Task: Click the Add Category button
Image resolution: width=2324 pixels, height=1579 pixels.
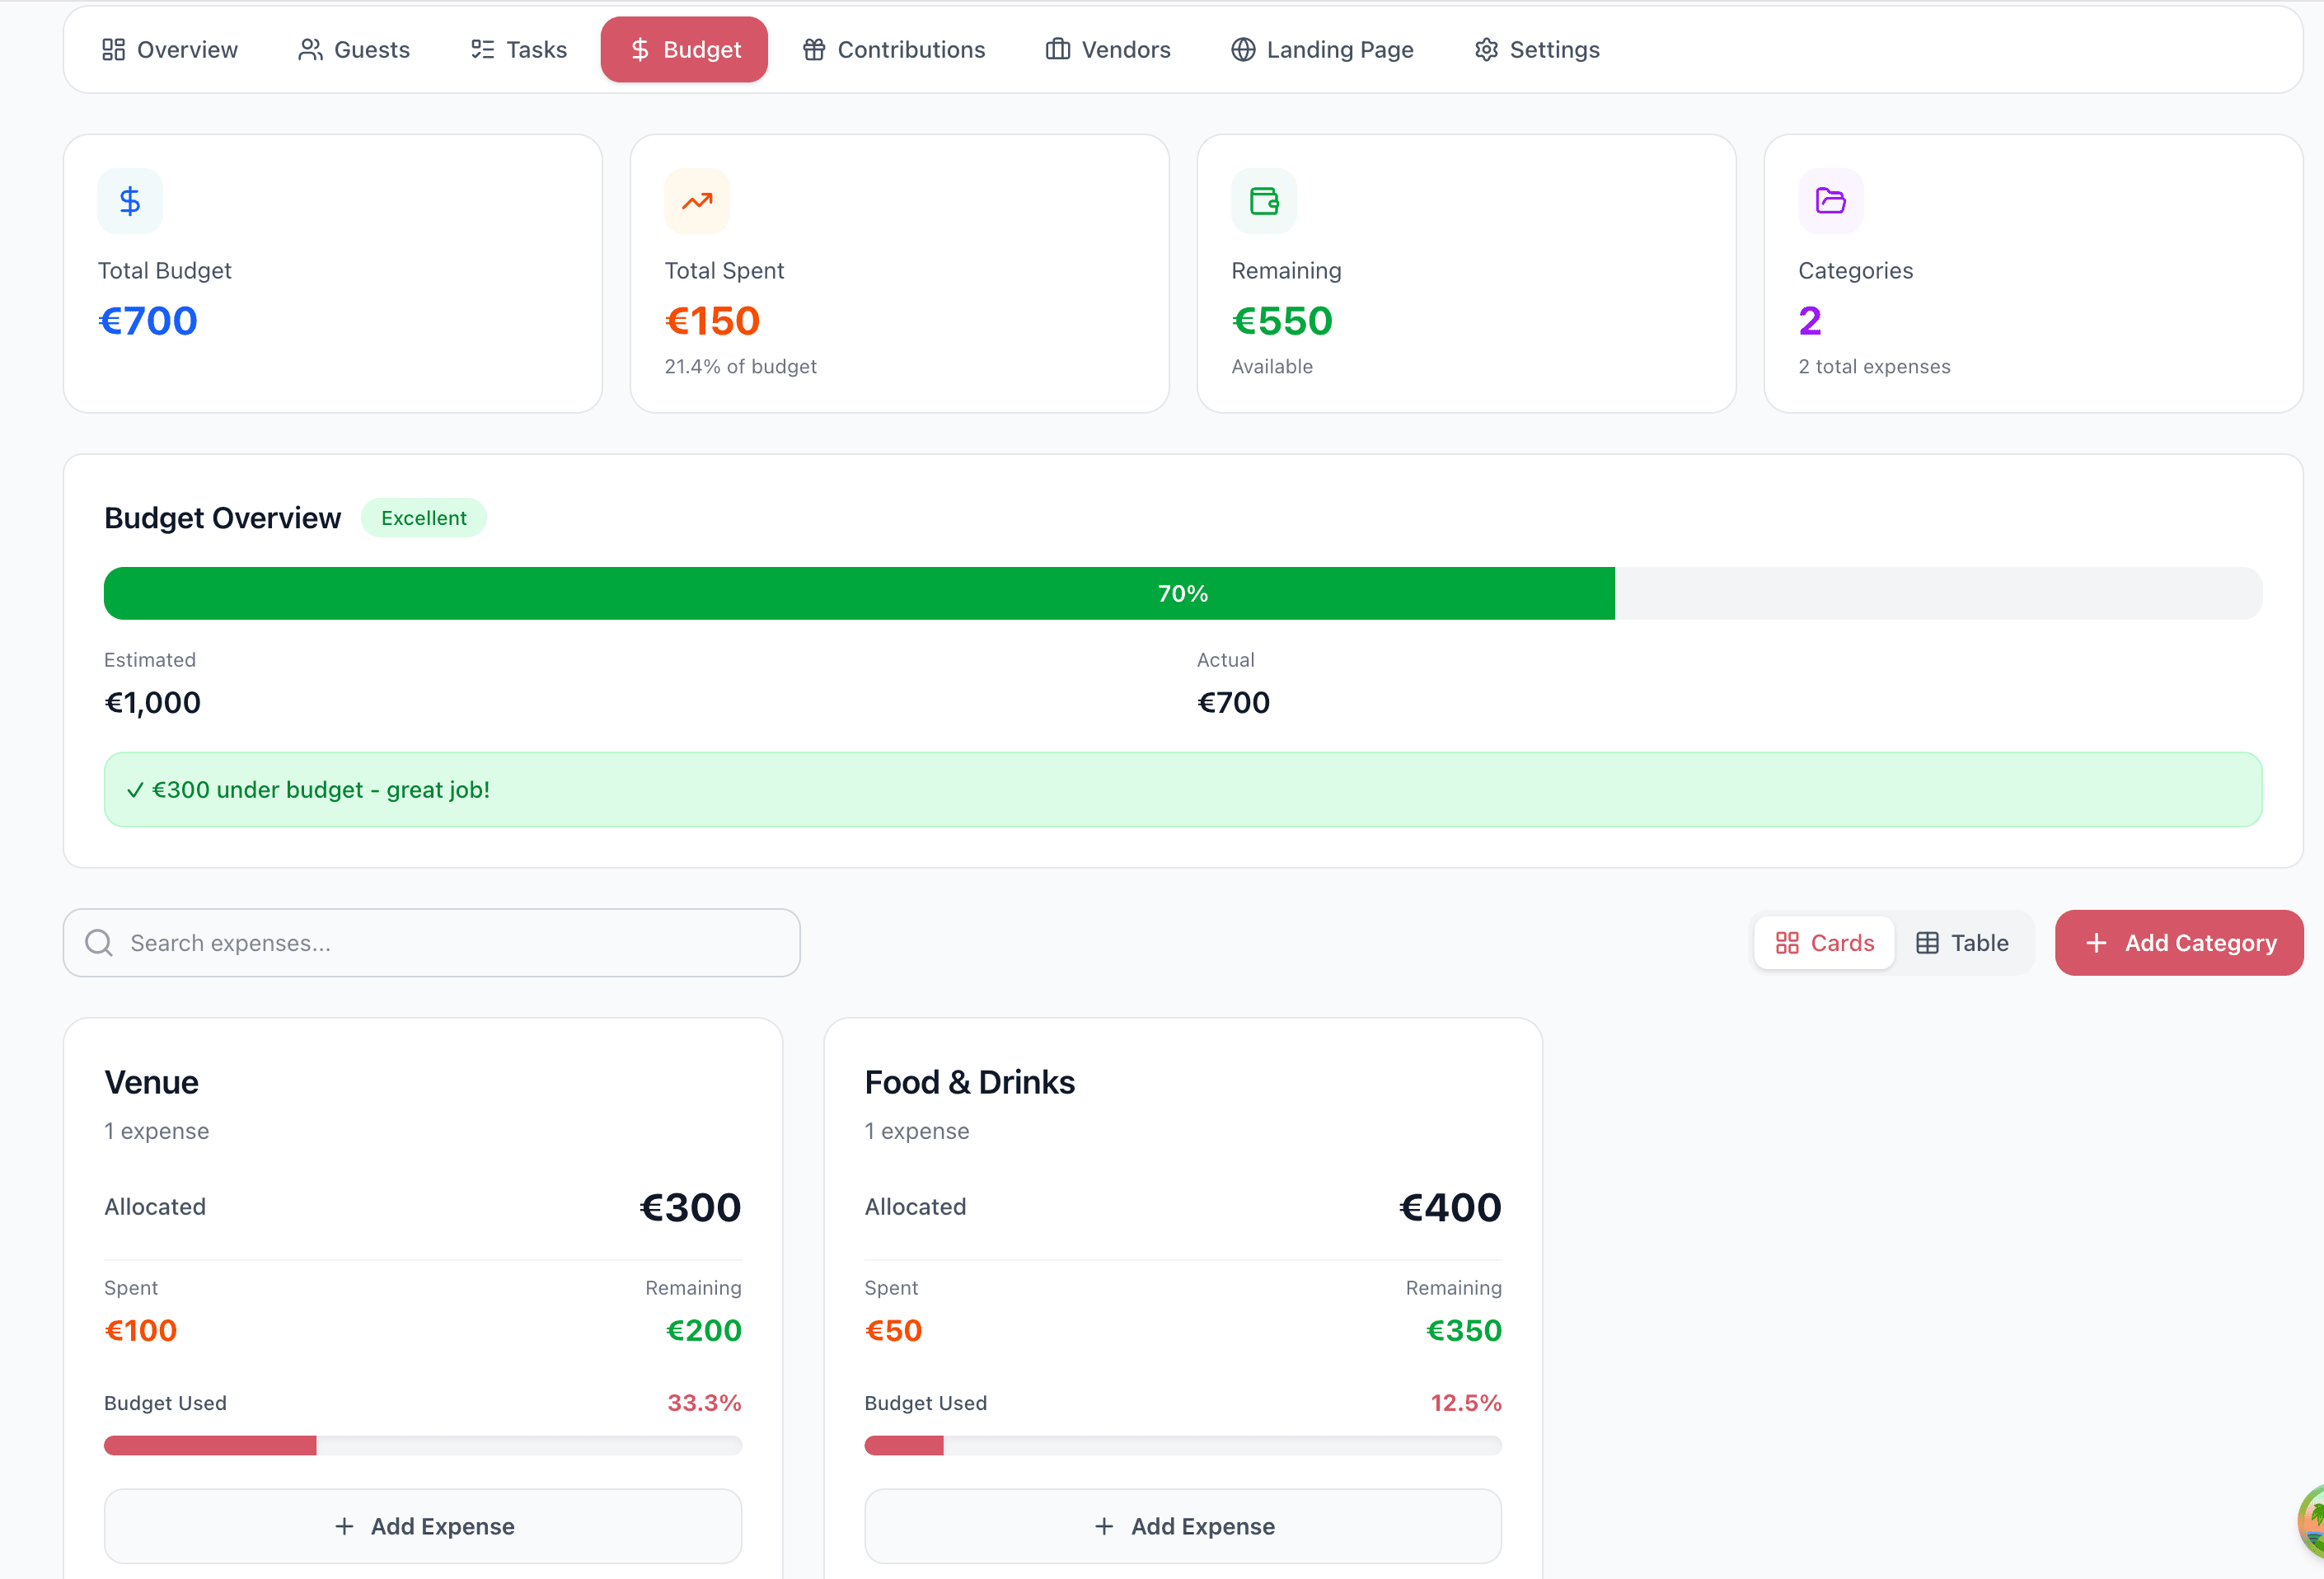Action: point(2179,942)
